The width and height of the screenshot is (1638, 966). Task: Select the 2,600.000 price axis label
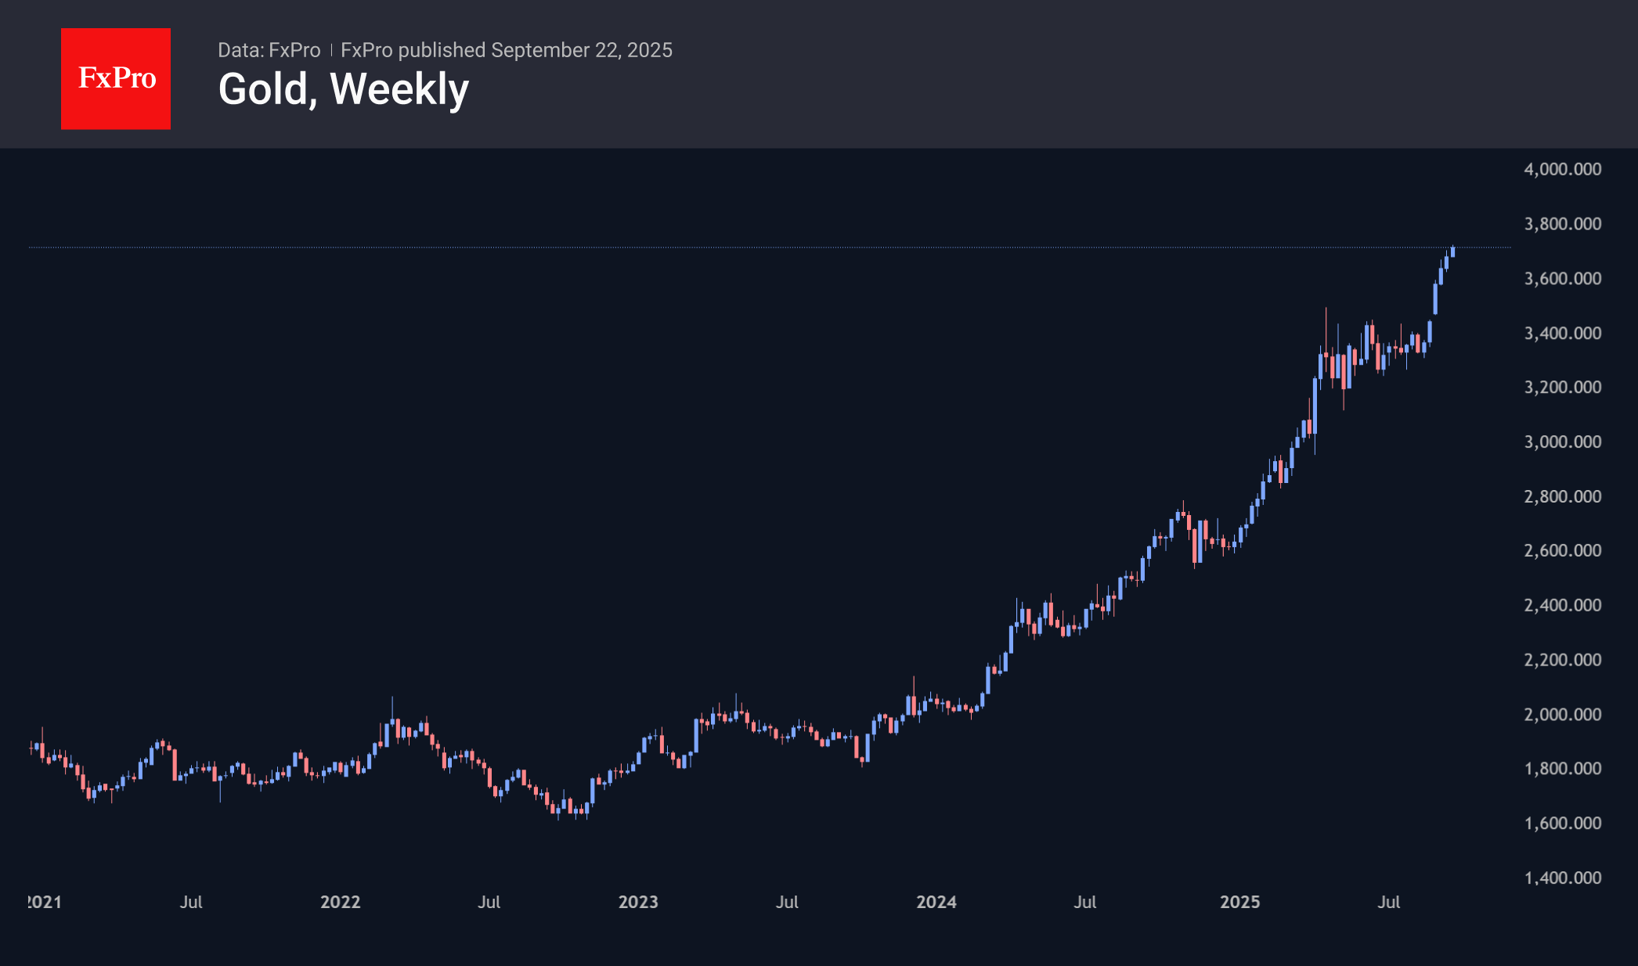pos(1562,551)
